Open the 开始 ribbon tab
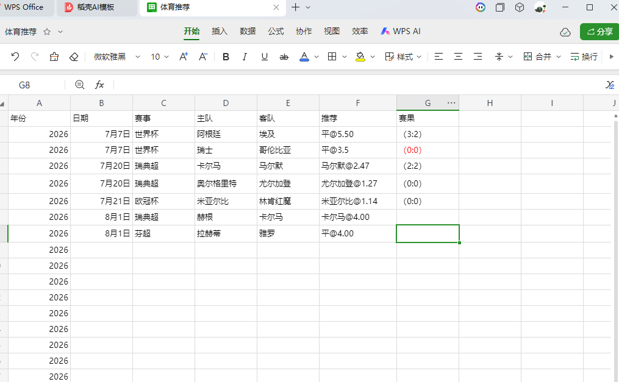 pos(191,32)
